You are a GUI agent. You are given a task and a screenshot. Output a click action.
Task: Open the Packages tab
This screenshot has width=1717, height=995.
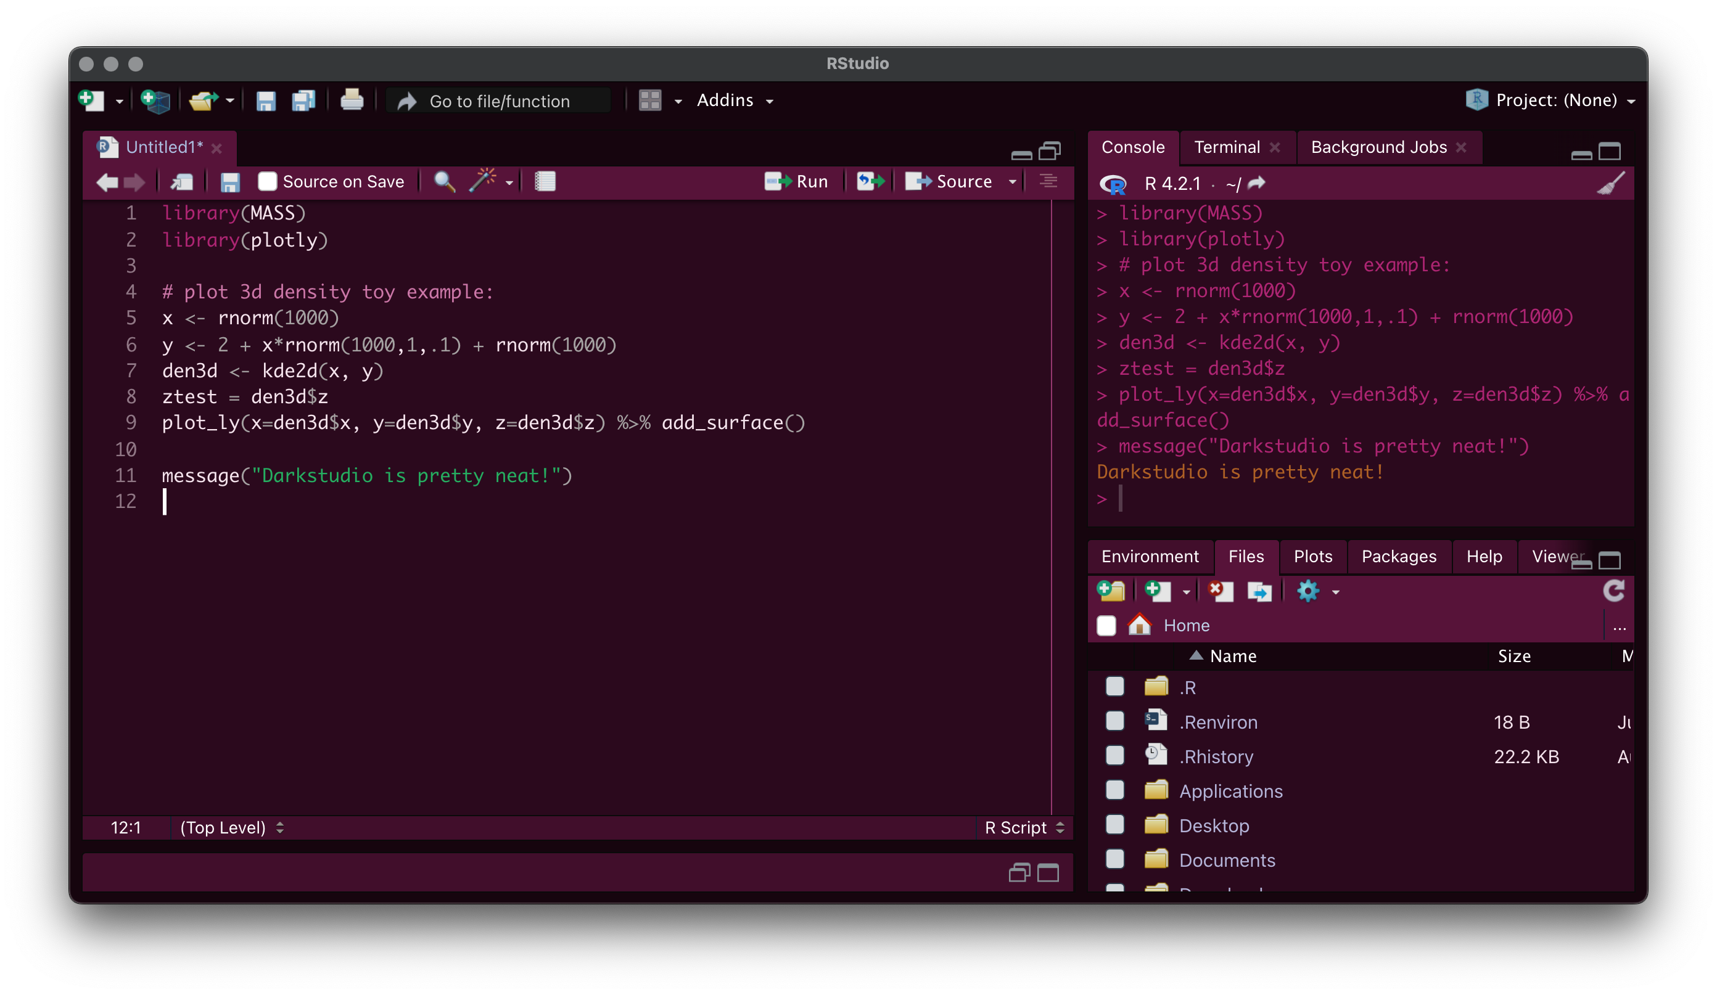[x=1399, y=557]
